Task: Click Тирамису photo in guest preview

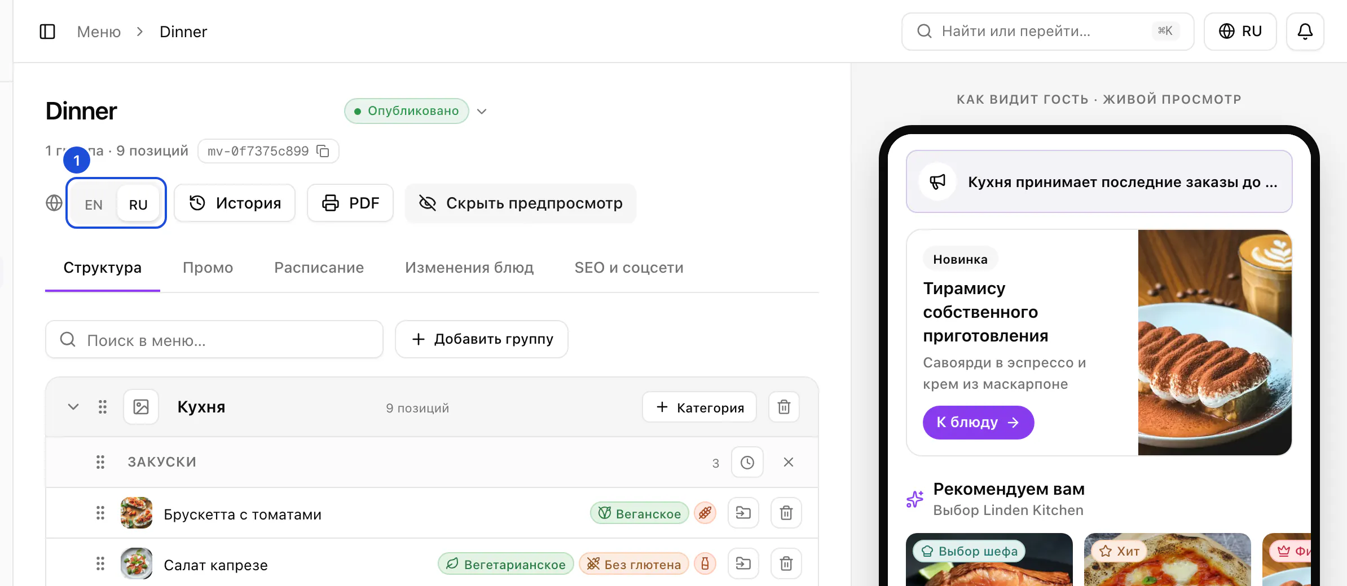Action: (1214, 342)
